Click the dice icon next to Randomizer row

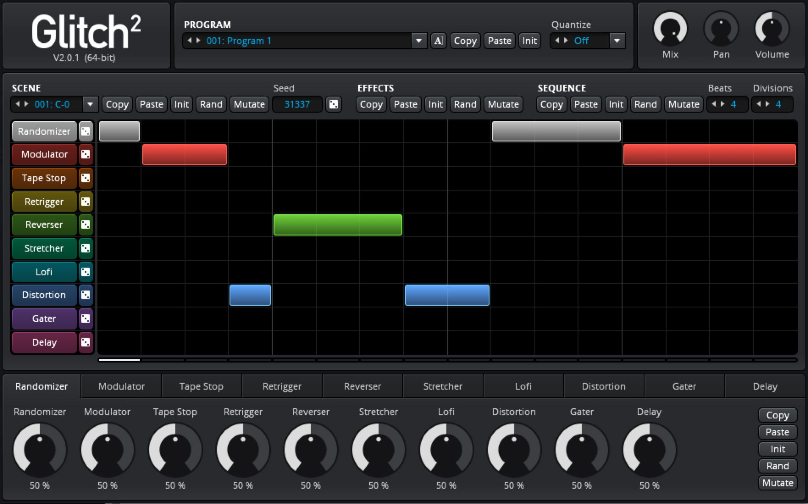click(86, 131)
